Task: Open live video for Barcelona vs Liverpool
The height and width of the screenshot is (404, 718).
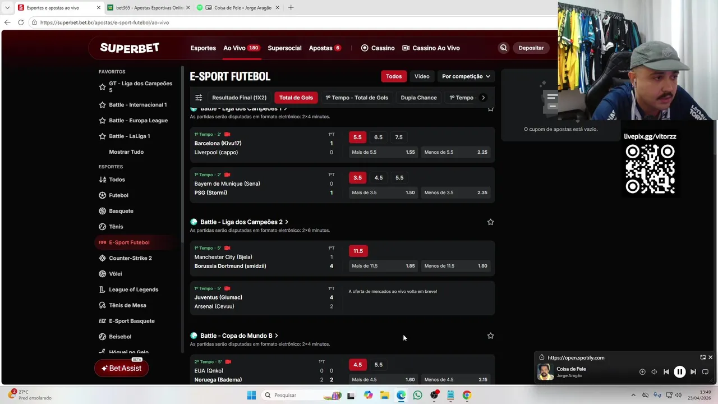Action: [x=227, y=135]
